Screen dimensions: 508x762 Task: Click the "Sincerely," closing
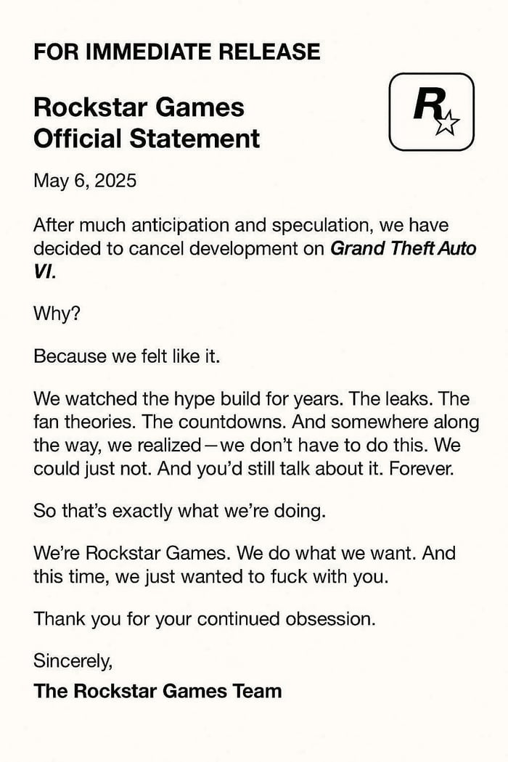(x=73, y=661)
